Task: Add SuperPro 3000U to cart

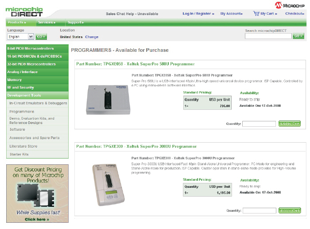Action: 290,210
